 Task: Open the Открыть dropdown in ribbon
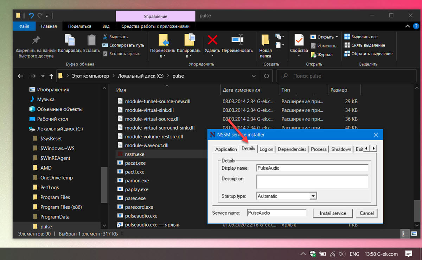pos(324,37)
